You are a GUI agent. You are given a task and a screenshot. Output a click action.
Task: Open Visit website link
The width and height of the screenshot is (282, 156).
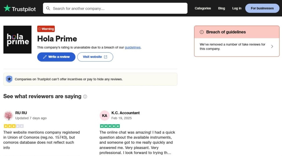click(x=95, y=57)
